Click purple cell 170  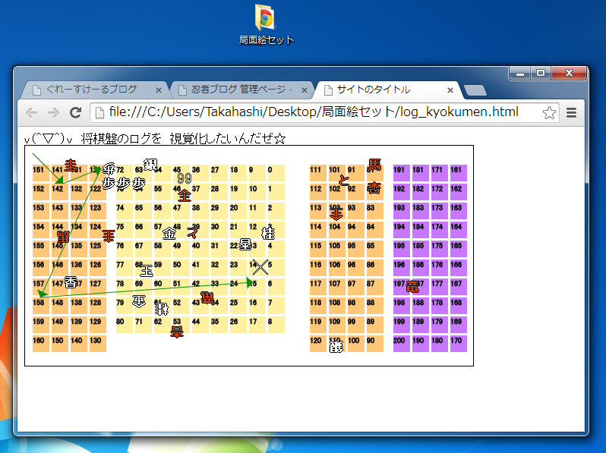459,344
